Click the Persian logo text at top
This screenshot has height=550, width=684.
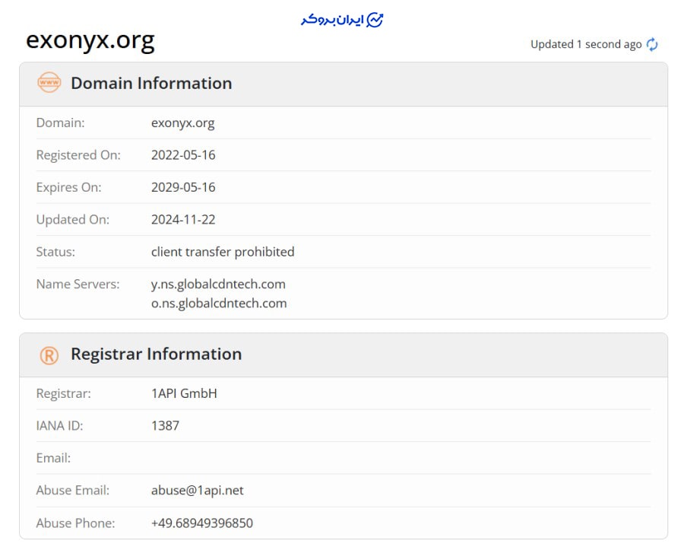click(x=332, y=20)
